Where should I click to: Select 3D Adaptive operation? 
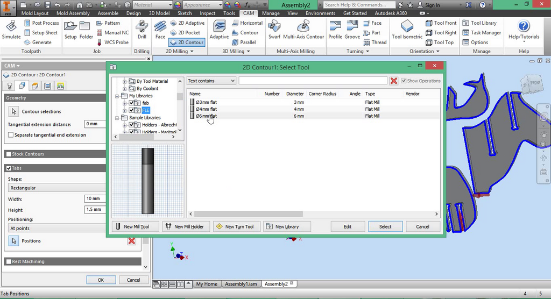pyautogui.click(x=219, y=30)
